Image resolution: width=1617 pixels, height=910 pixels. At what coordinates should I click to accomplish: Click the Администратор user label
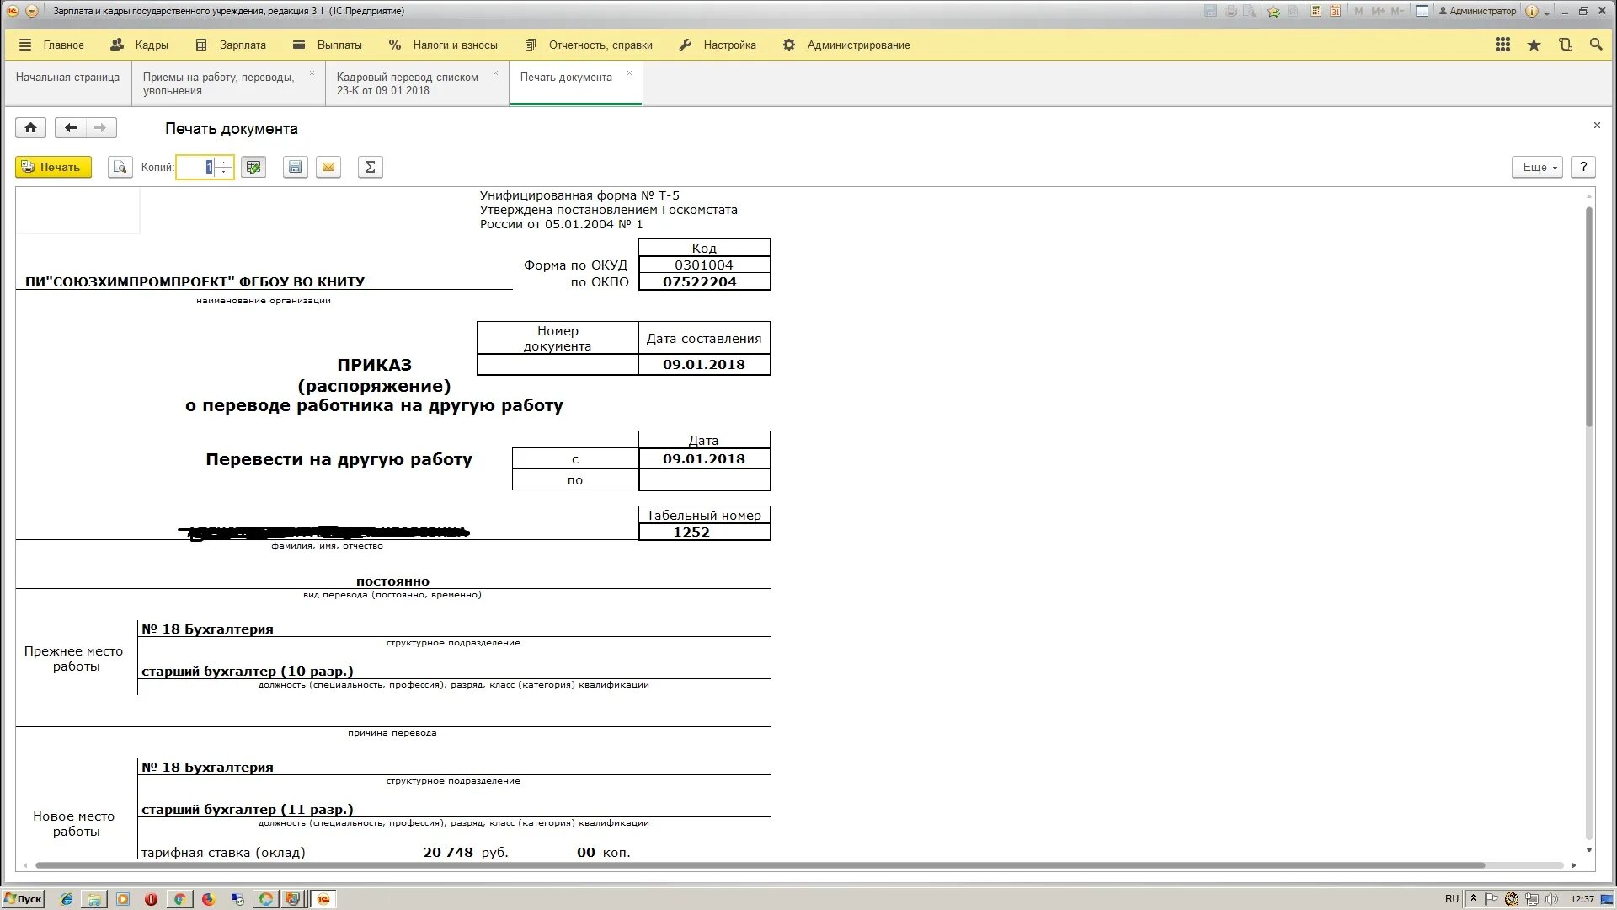[1476, 11]
